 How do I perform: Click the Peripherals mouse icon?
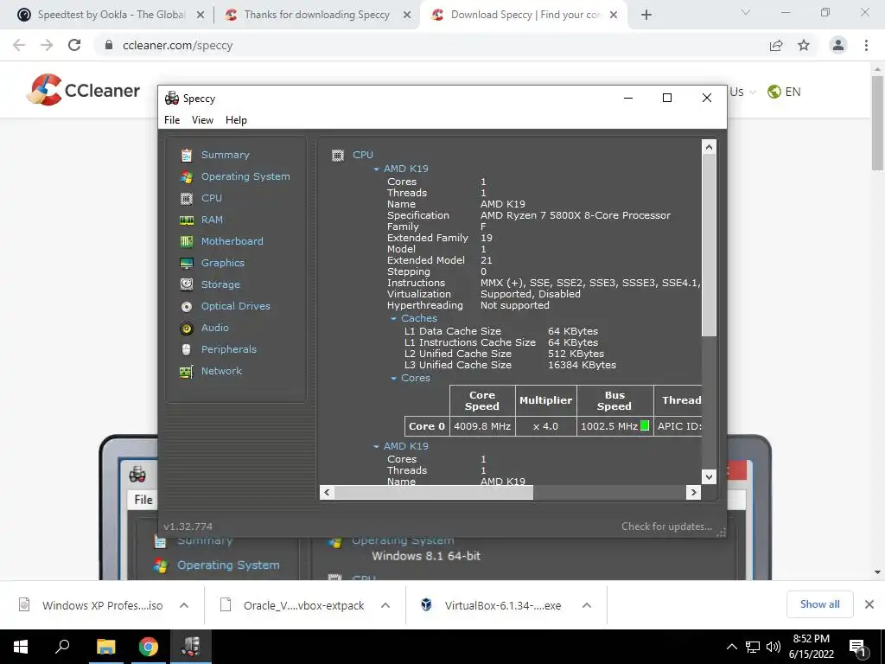click(x=187, y=349)
